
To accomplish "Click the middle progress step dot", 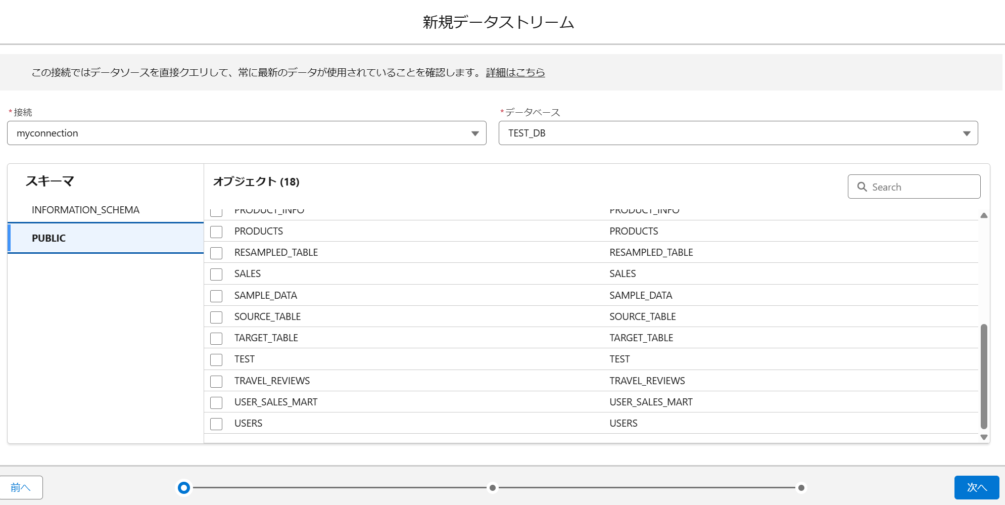I will [493, 488].
